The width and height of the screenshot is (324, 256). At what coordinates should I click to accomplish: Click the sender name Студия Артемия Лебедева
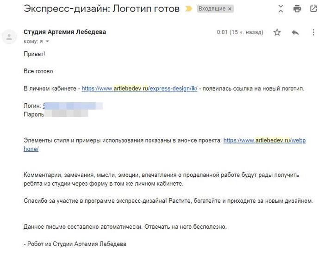65,32
